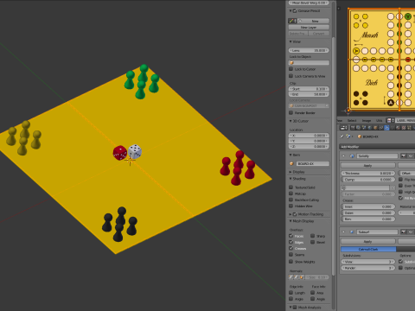Expand the Motion Tracking panel
Viewport: 415px width, 311px height.
(290, 214)
